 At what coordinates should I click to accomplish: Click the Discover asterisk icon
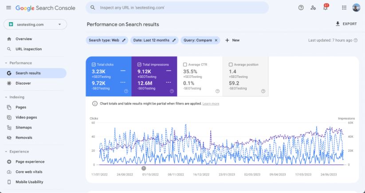tap(9, 83)
